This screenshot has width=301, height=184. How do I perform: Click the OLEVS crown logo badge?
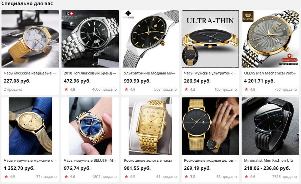pyautogui.click(x=248, y=16)
